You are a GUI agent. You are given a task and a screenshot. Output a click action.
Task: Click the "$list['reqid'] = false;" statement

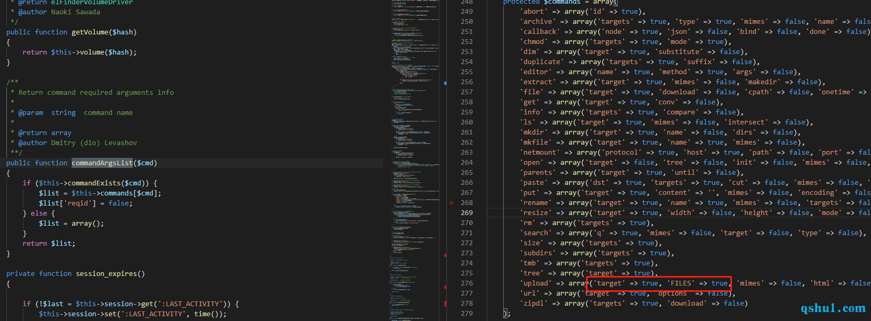click(86, 203)
